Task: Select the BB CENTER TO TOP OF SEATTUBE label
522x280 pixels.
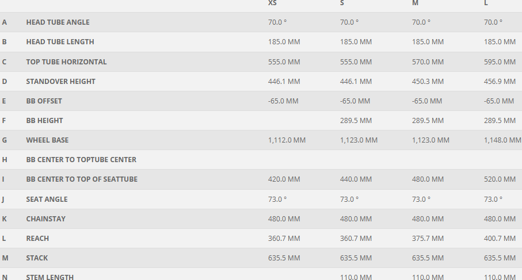Action: click(82, 179)
